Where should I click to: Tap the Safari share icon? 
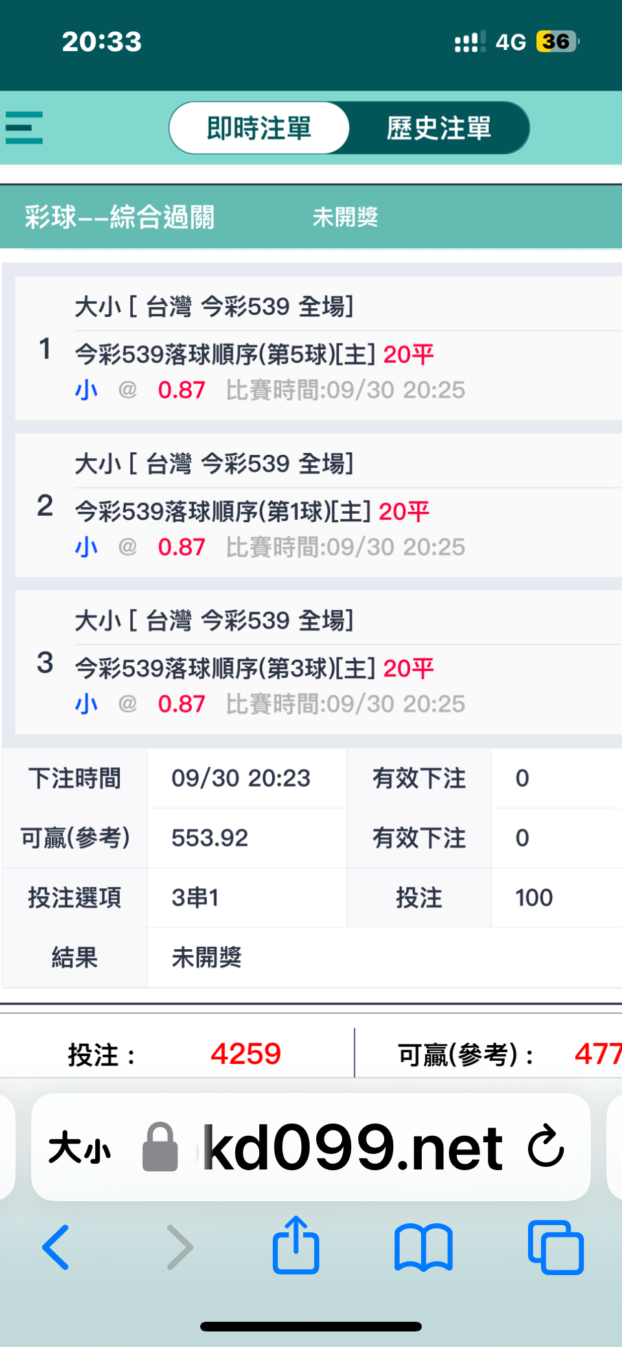296,1245
